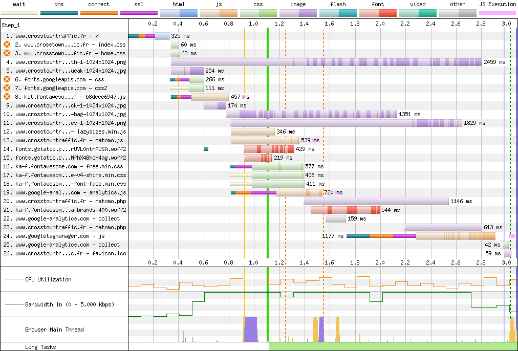Screen dimensions: 518x351
Task: Select the JS Execution pink legend bar
Action: coord(498,13)
